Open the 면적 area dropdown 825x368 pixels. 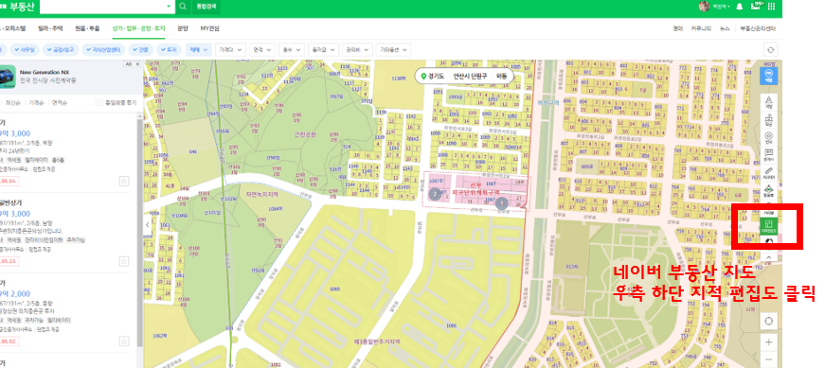click(x=261, y=50)
